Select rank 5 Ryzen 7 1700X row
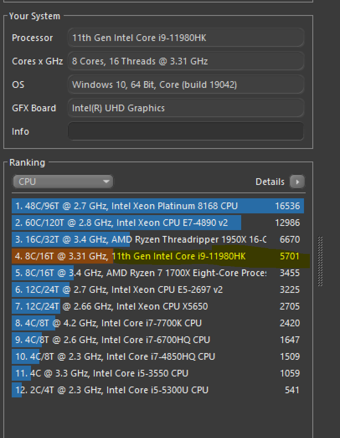 coord(158,273)
